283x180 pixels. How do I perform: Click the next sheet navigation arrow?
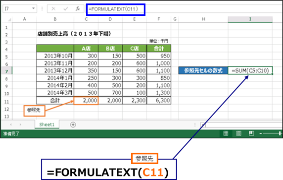pyautogui.click(x=20, y=124)
